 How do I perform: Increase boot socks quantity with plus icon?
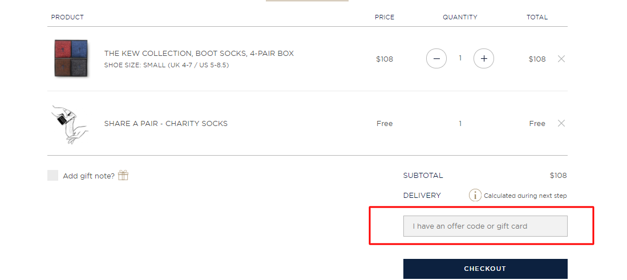484,59
